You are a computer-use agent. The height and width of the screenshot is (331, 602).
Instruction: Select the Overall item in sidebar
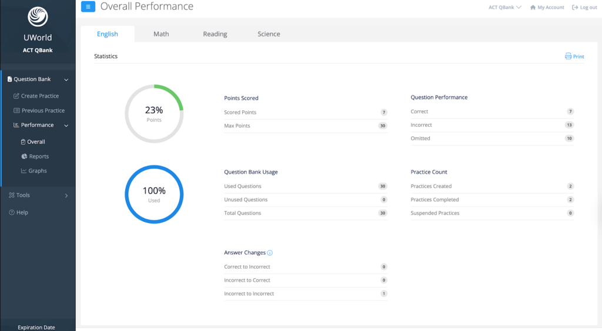pyautogui.click(x=35, y=142)
